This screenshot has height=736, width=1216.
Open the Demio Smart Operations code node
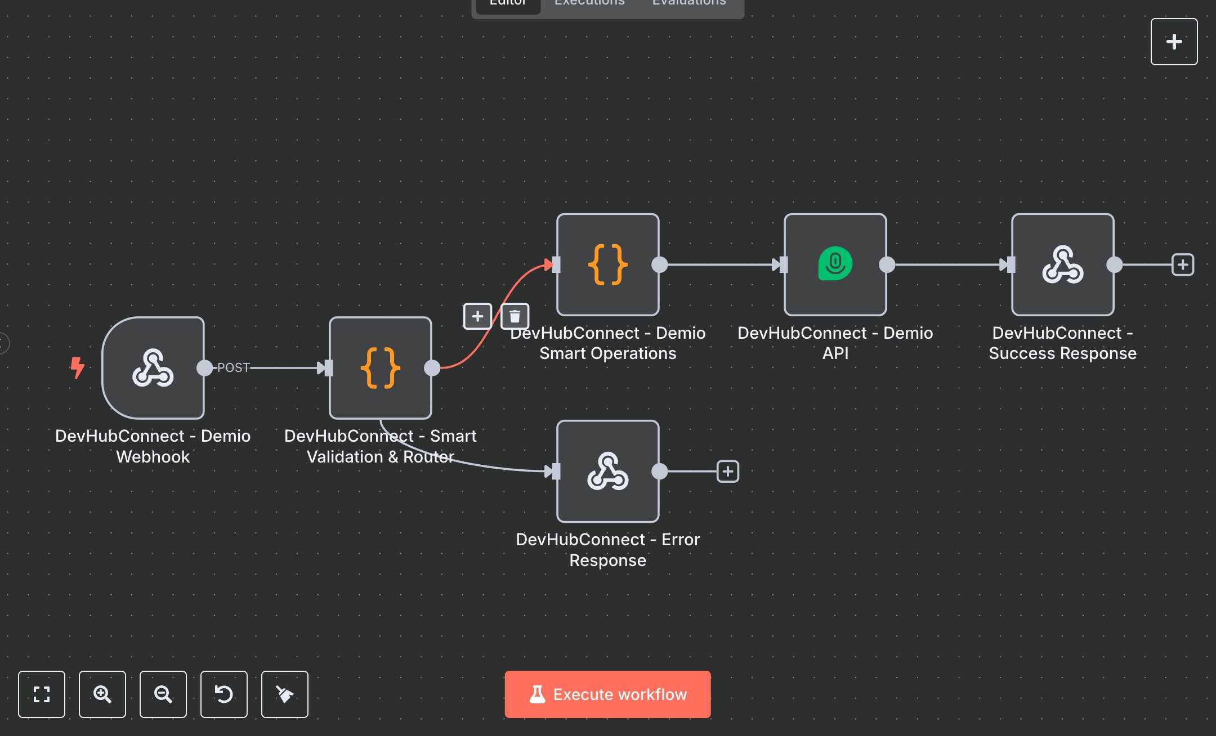pos(607,264)
